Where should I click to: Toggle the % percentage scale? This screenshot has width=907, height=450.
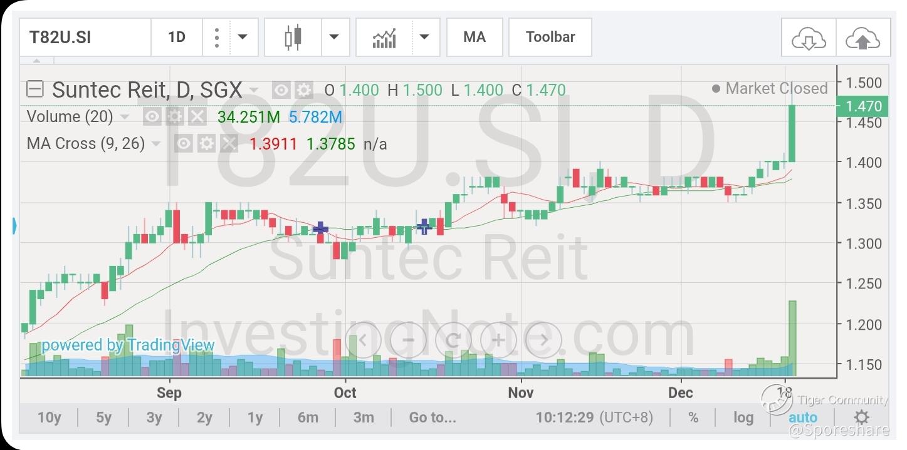pyautogui.click(x=693, y=417)
